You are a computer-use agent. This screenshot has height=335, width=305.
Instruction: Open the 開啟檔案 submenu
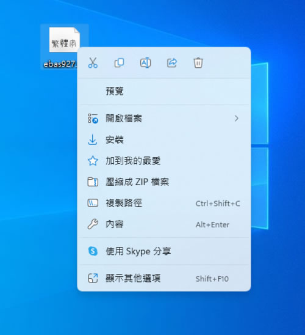[164, 118]
